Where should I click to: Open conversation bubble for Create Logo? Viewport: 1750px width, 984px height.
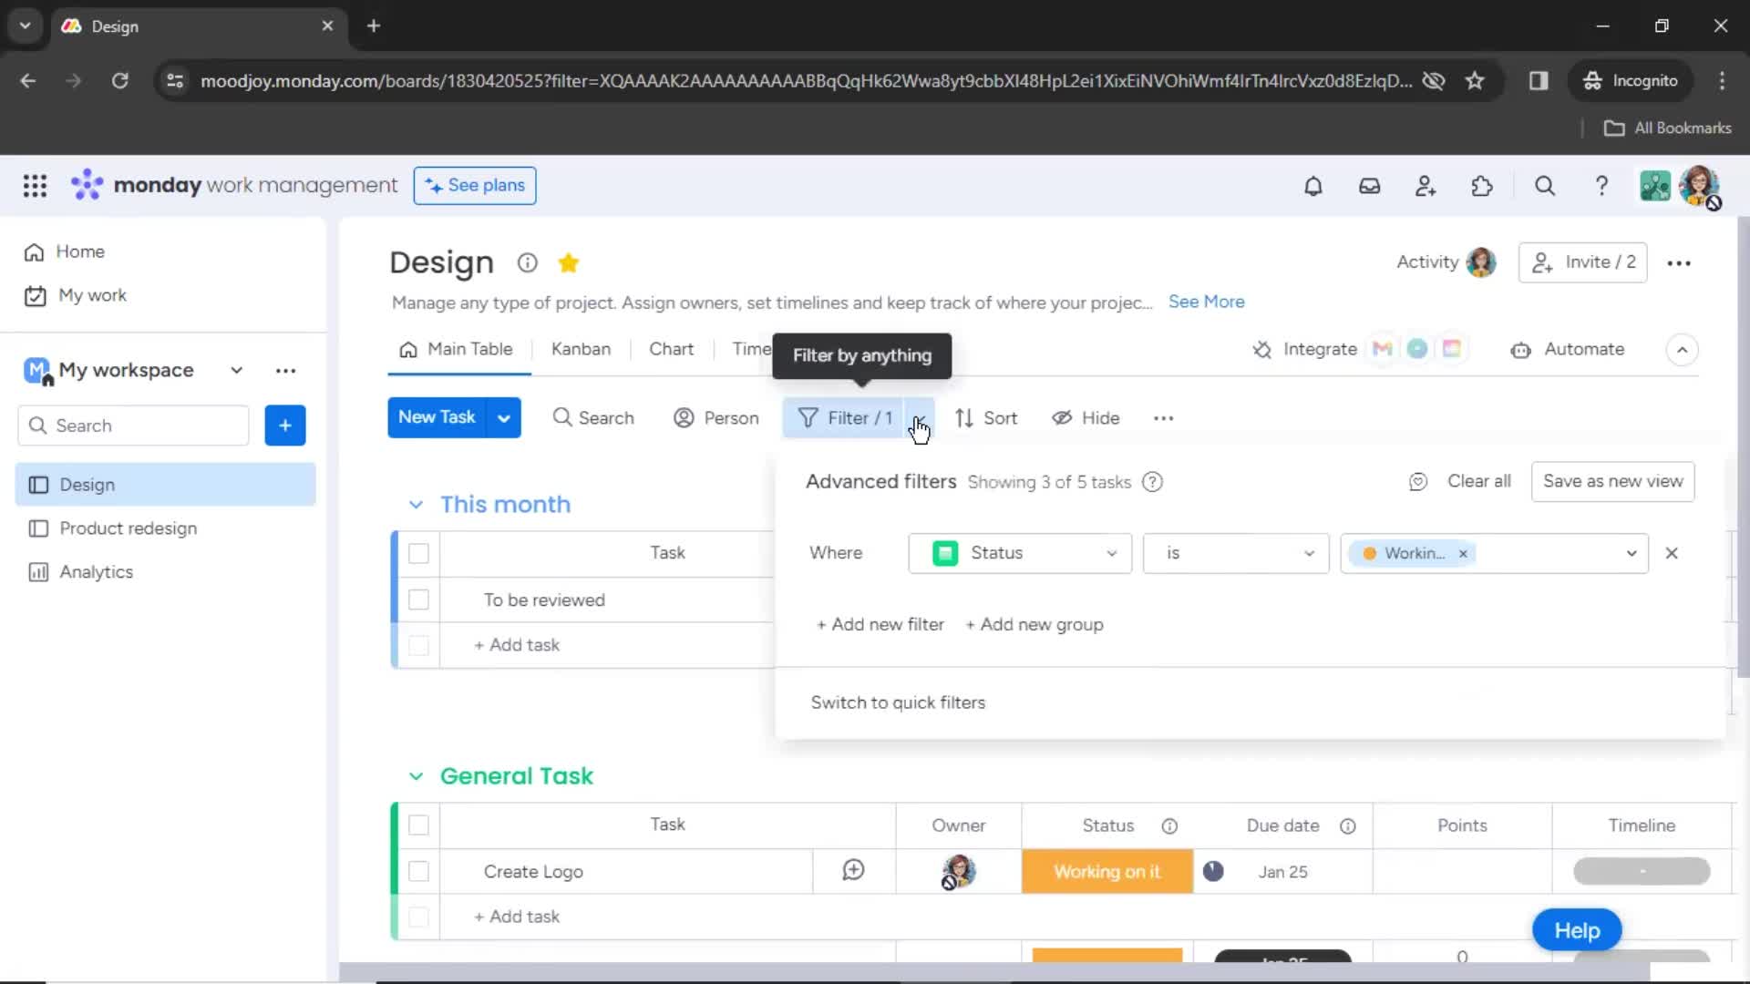853,871
